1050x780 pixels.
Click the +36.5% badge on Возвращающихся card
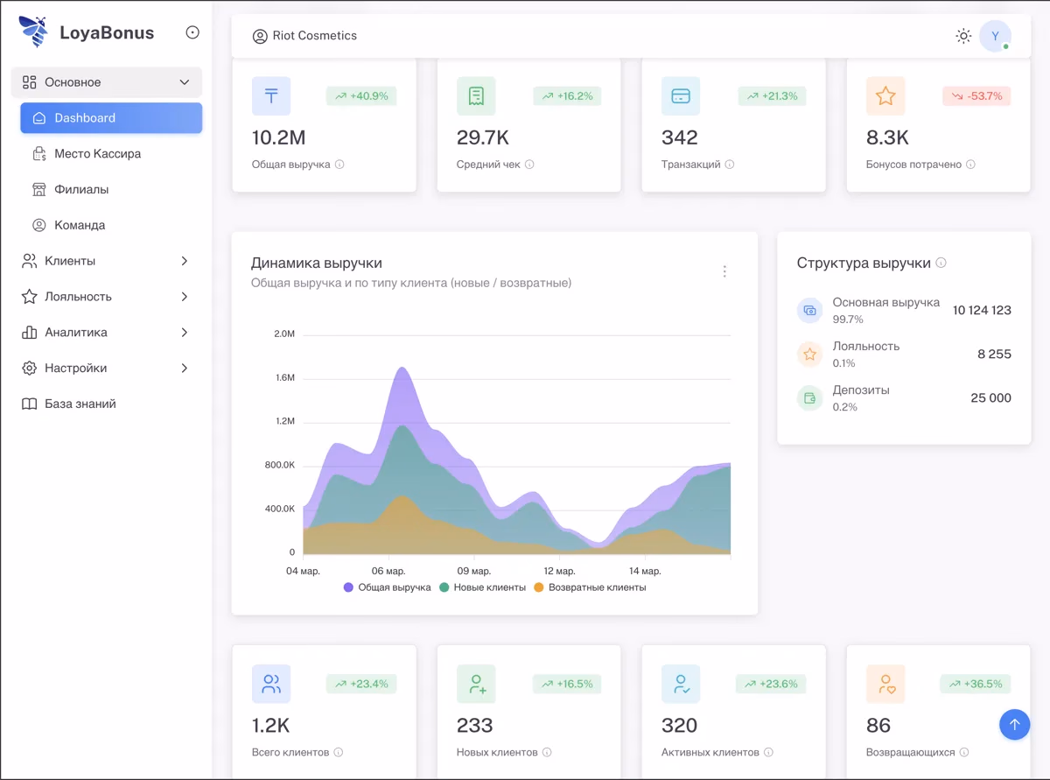977,684
